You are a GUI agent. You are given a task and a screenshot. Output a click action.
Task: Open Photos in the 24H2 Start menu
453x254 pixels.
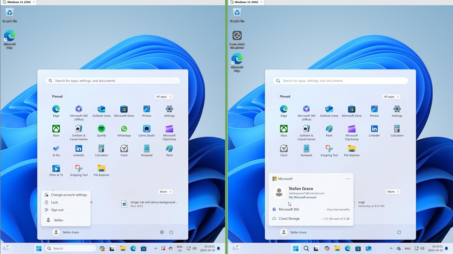374,111
